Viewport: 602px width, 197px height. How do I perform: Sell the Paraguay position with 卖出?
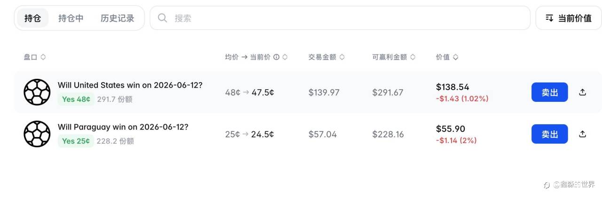(x=549, y=134)
